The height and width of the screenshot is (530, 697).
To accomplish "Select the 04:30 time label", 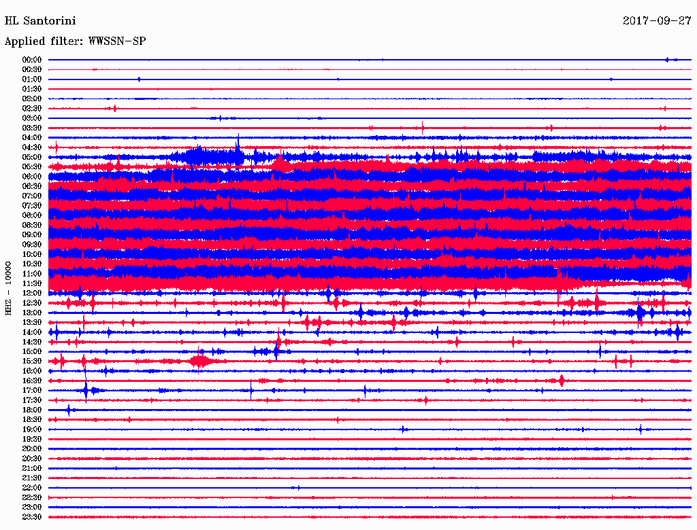I will pos(32,147).
